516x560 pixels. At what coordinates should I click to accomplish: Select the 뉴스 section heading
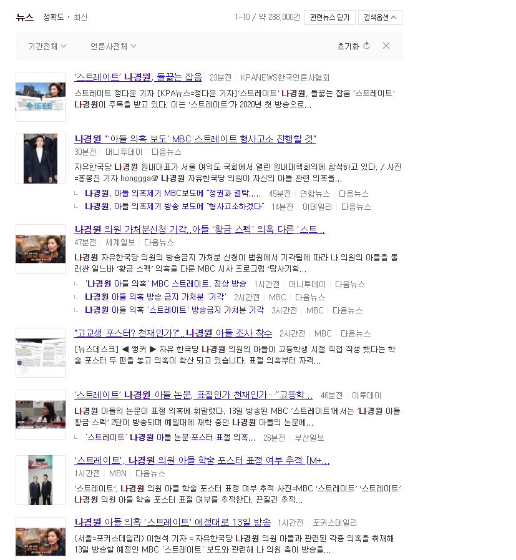click(x=25, y=17)
